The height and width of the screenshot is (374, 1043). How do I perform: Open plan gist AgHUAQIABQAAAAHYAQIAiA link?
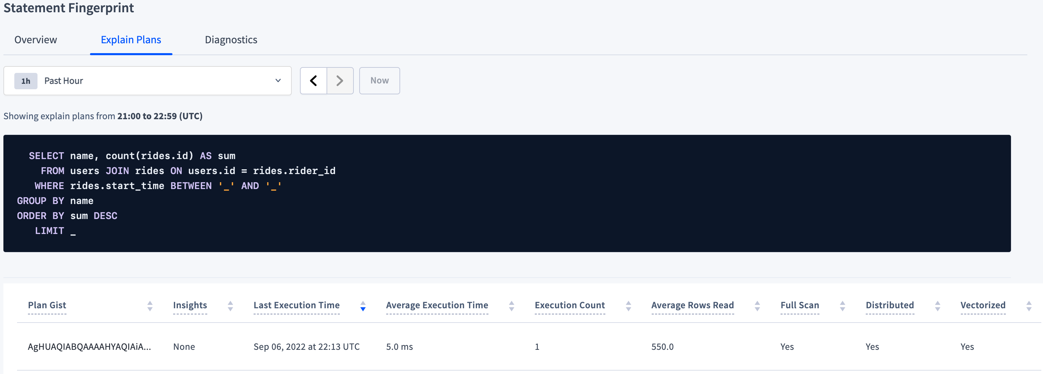(x=89, y=346)
